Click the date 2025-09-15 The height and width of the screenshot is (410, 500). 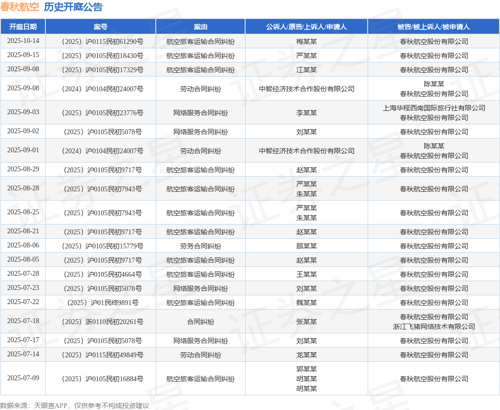click(23, 55)
